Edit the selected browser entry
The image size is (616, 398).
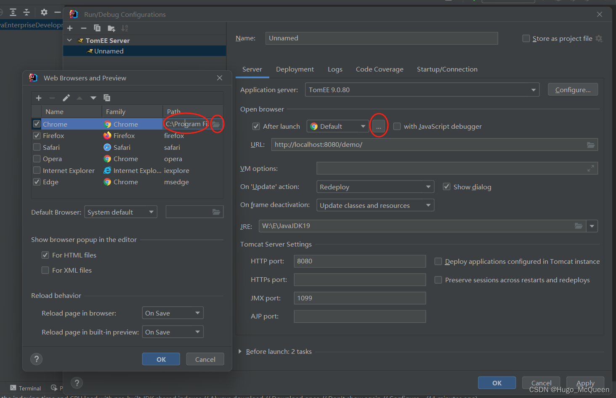point(66,98)
